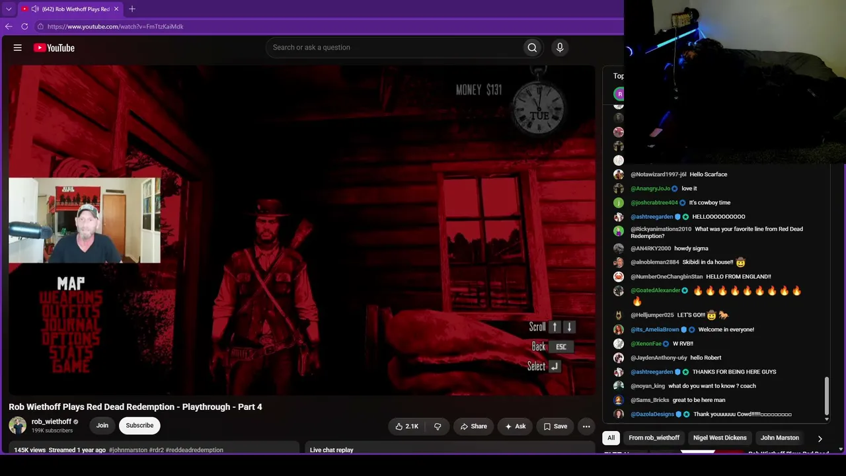The height and width of the screenshot is (476, 846).
Task: Open avatar of @Its_AmeliaBrown in chat
Action: point(619,329)
